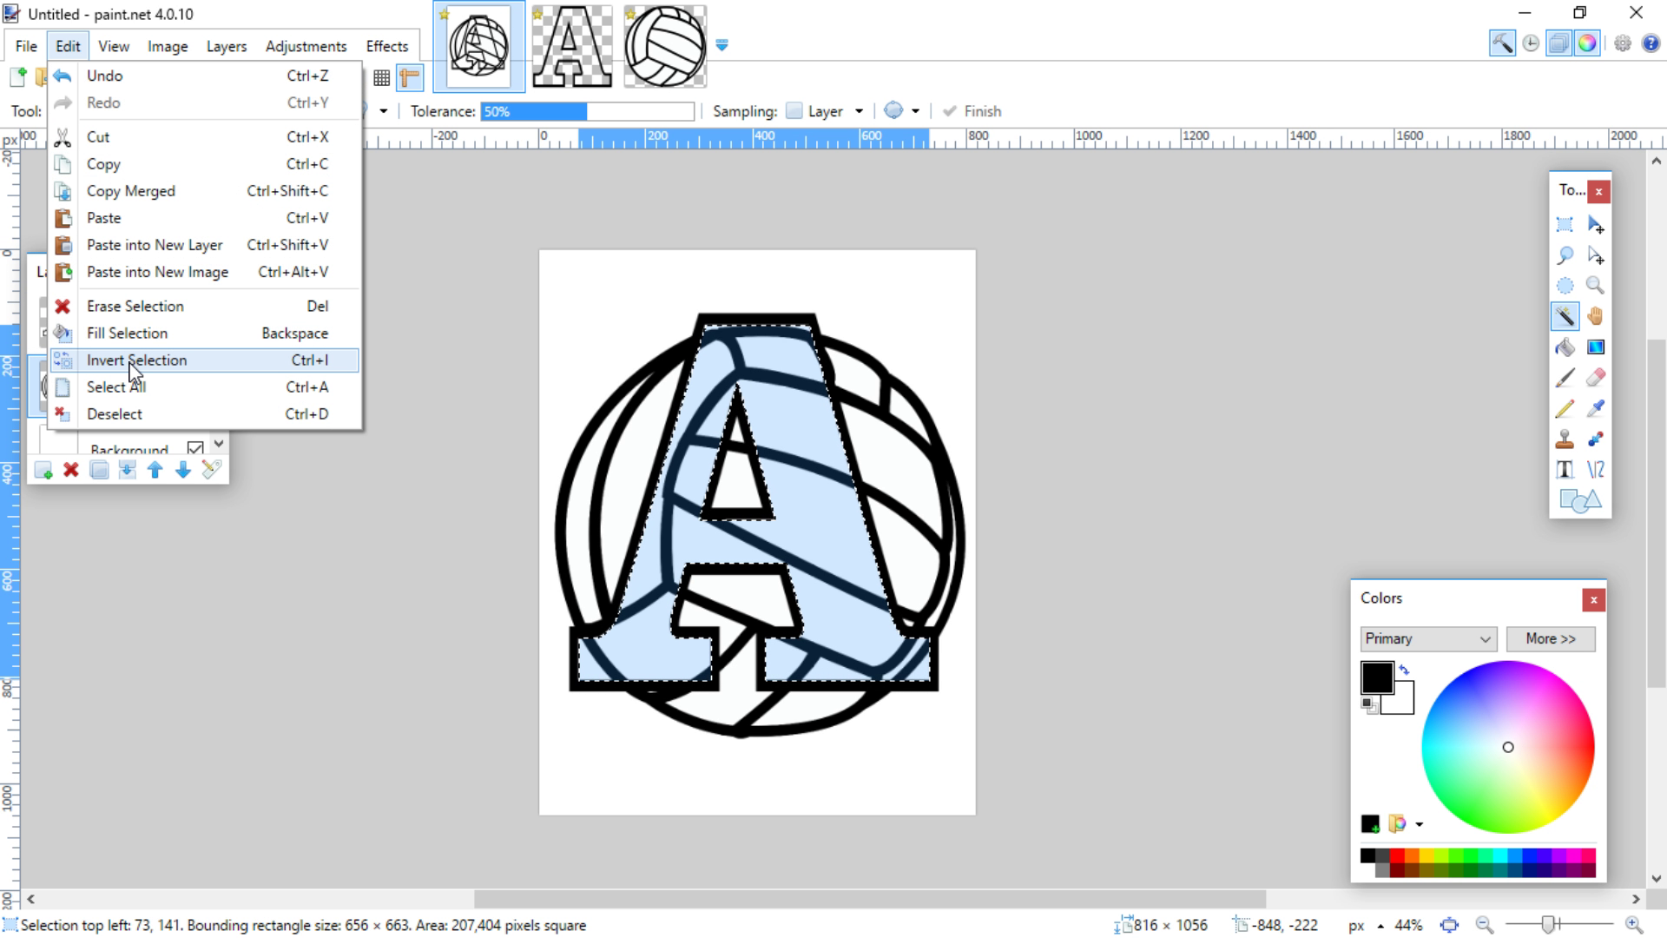This screenshot has width=1667, height=938.
Task: Uncheck the Background layer visibility checkbox
Action: click(195, 448)
